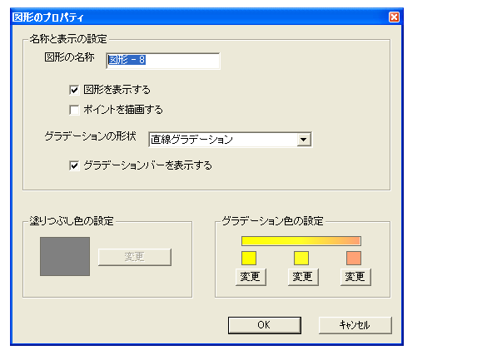Uncheck 図形を表示する checkbox

(x=74, y=90)
